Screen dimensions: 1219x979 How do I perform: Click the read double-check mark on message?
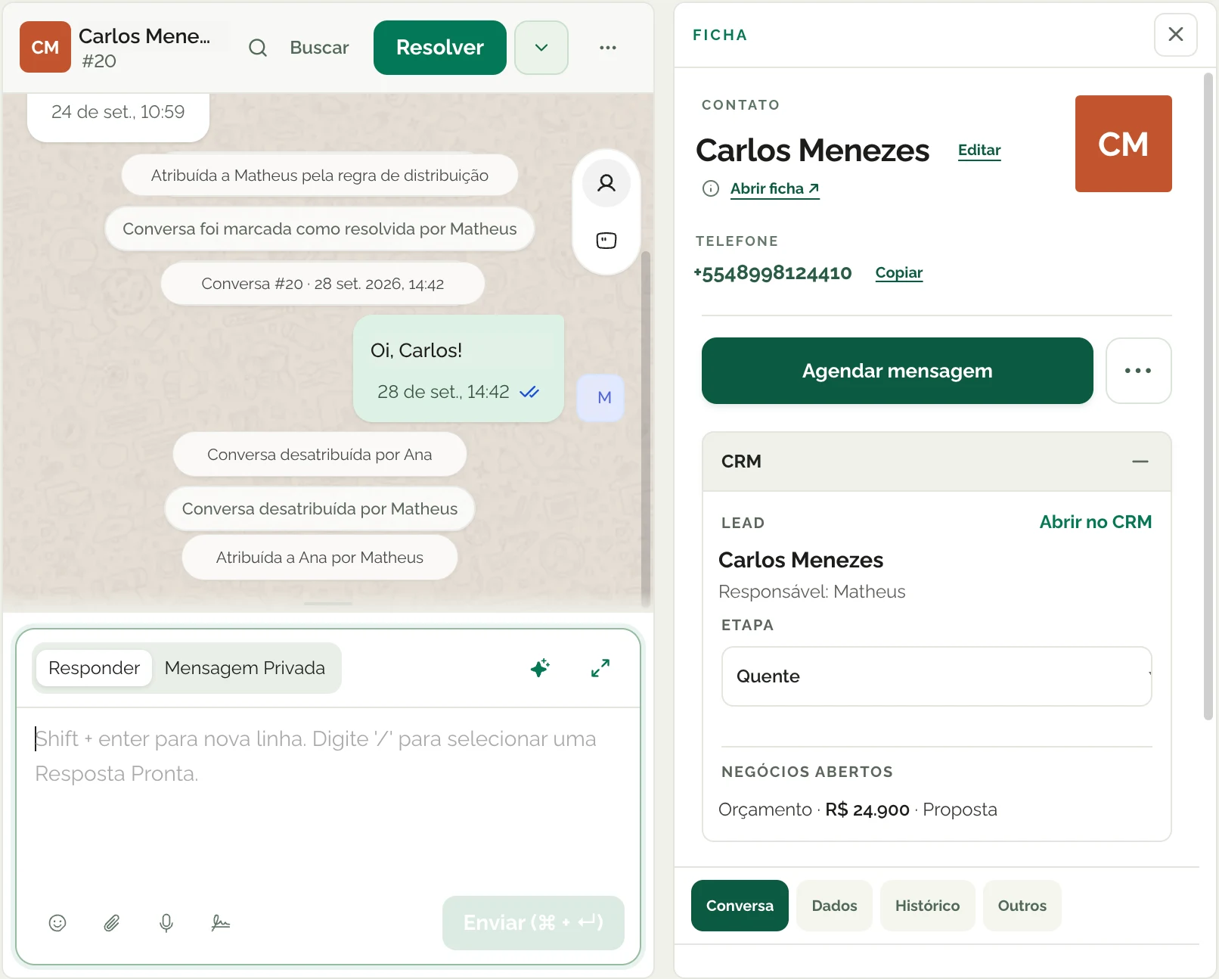pyautogui.click(x=529, y=392)
